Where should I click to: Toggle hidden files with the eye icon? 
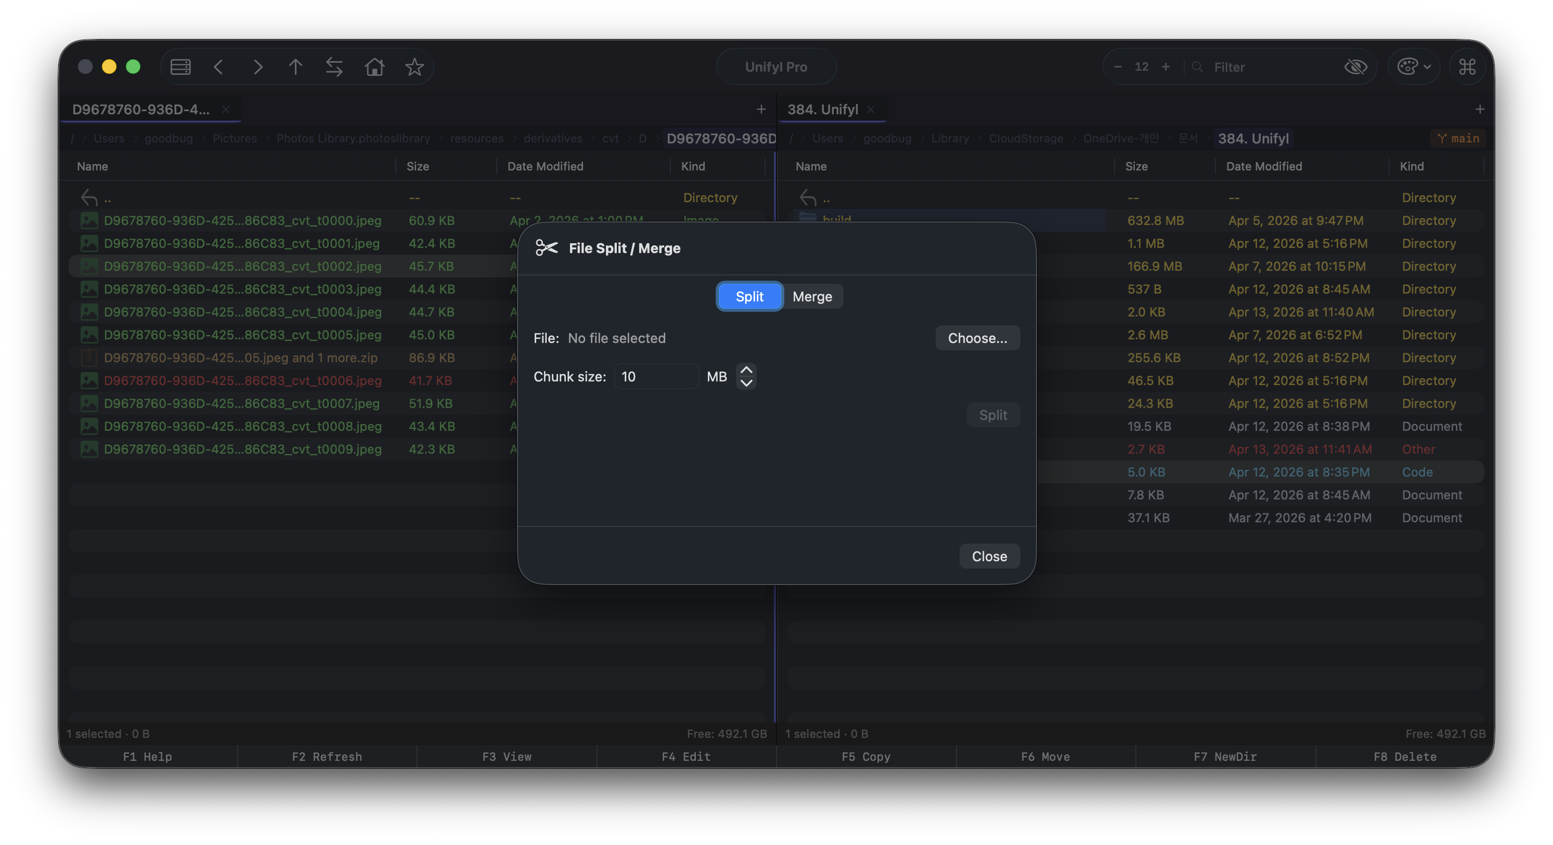1355,67
